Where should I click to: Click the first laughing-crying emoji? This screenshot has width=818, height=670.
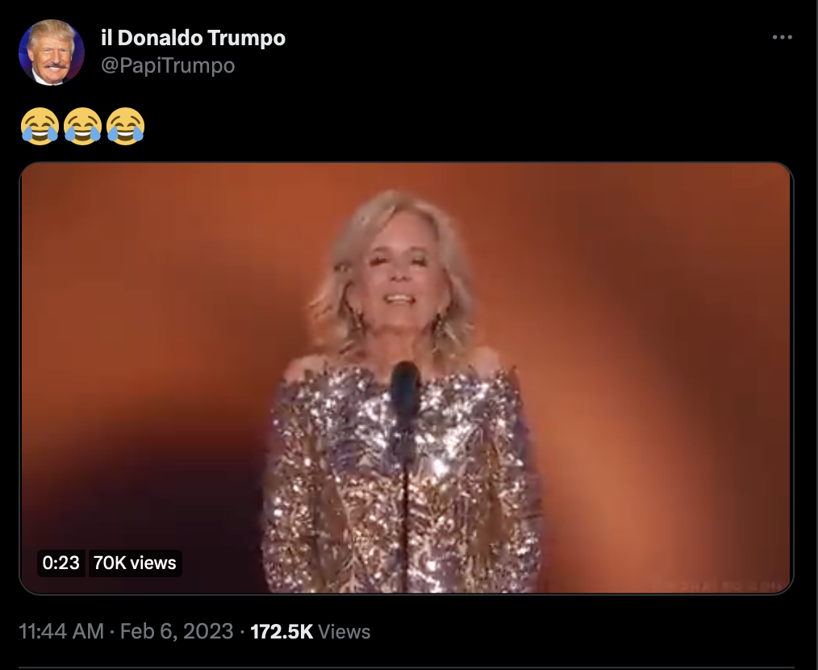pyautogui.click(x=40, y=127)
